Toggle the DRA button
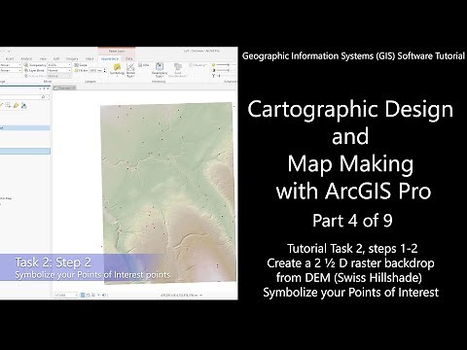 click(x=144, y=65)
